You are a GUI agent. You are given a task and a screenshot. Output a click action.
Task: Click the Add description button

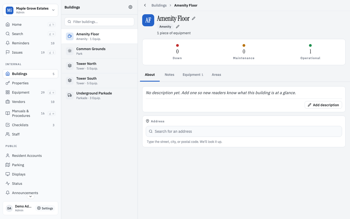coord(323,105)
